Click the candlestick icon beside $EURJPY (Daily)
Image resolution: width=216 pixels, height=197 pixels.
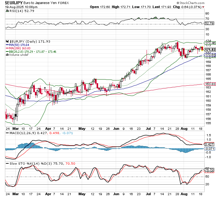coord(8,41)
